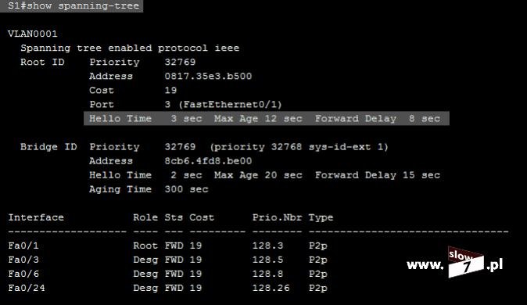Click the Max Age 20 sec value

tap(258, 175)
